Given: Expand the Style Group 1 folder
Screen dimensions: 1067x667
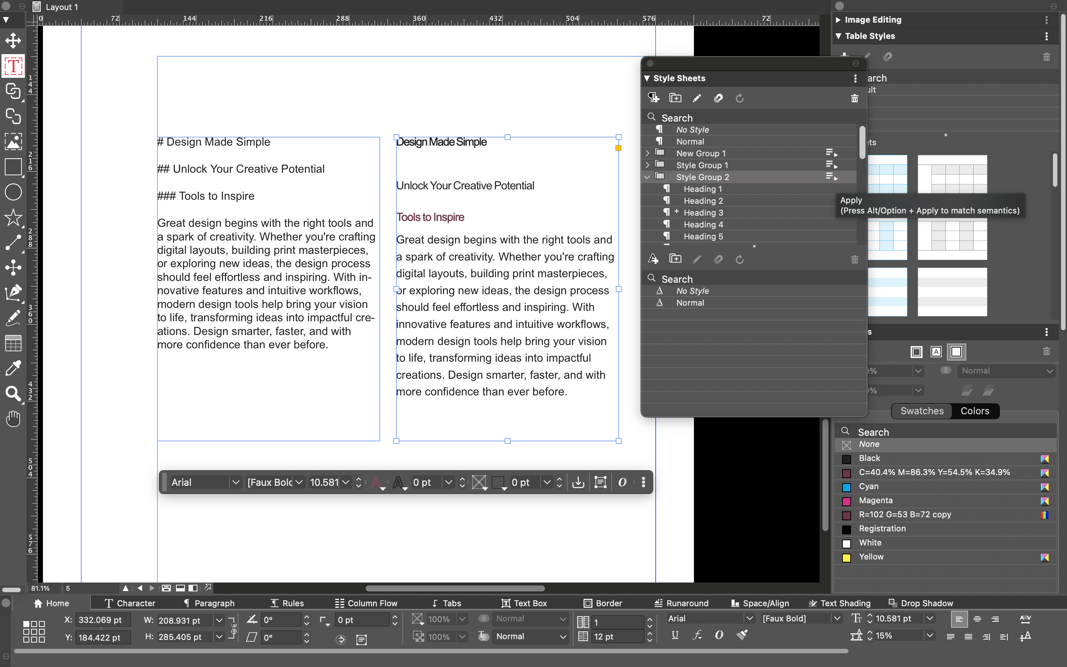Looking at the screenshot, I should pos(647,165).
